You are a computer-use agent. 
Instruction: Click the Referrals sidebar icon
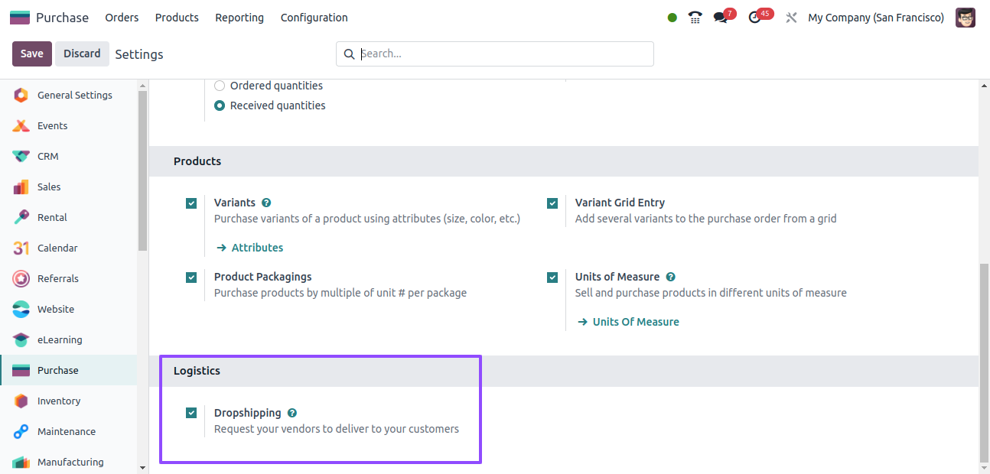click(21, 278)
